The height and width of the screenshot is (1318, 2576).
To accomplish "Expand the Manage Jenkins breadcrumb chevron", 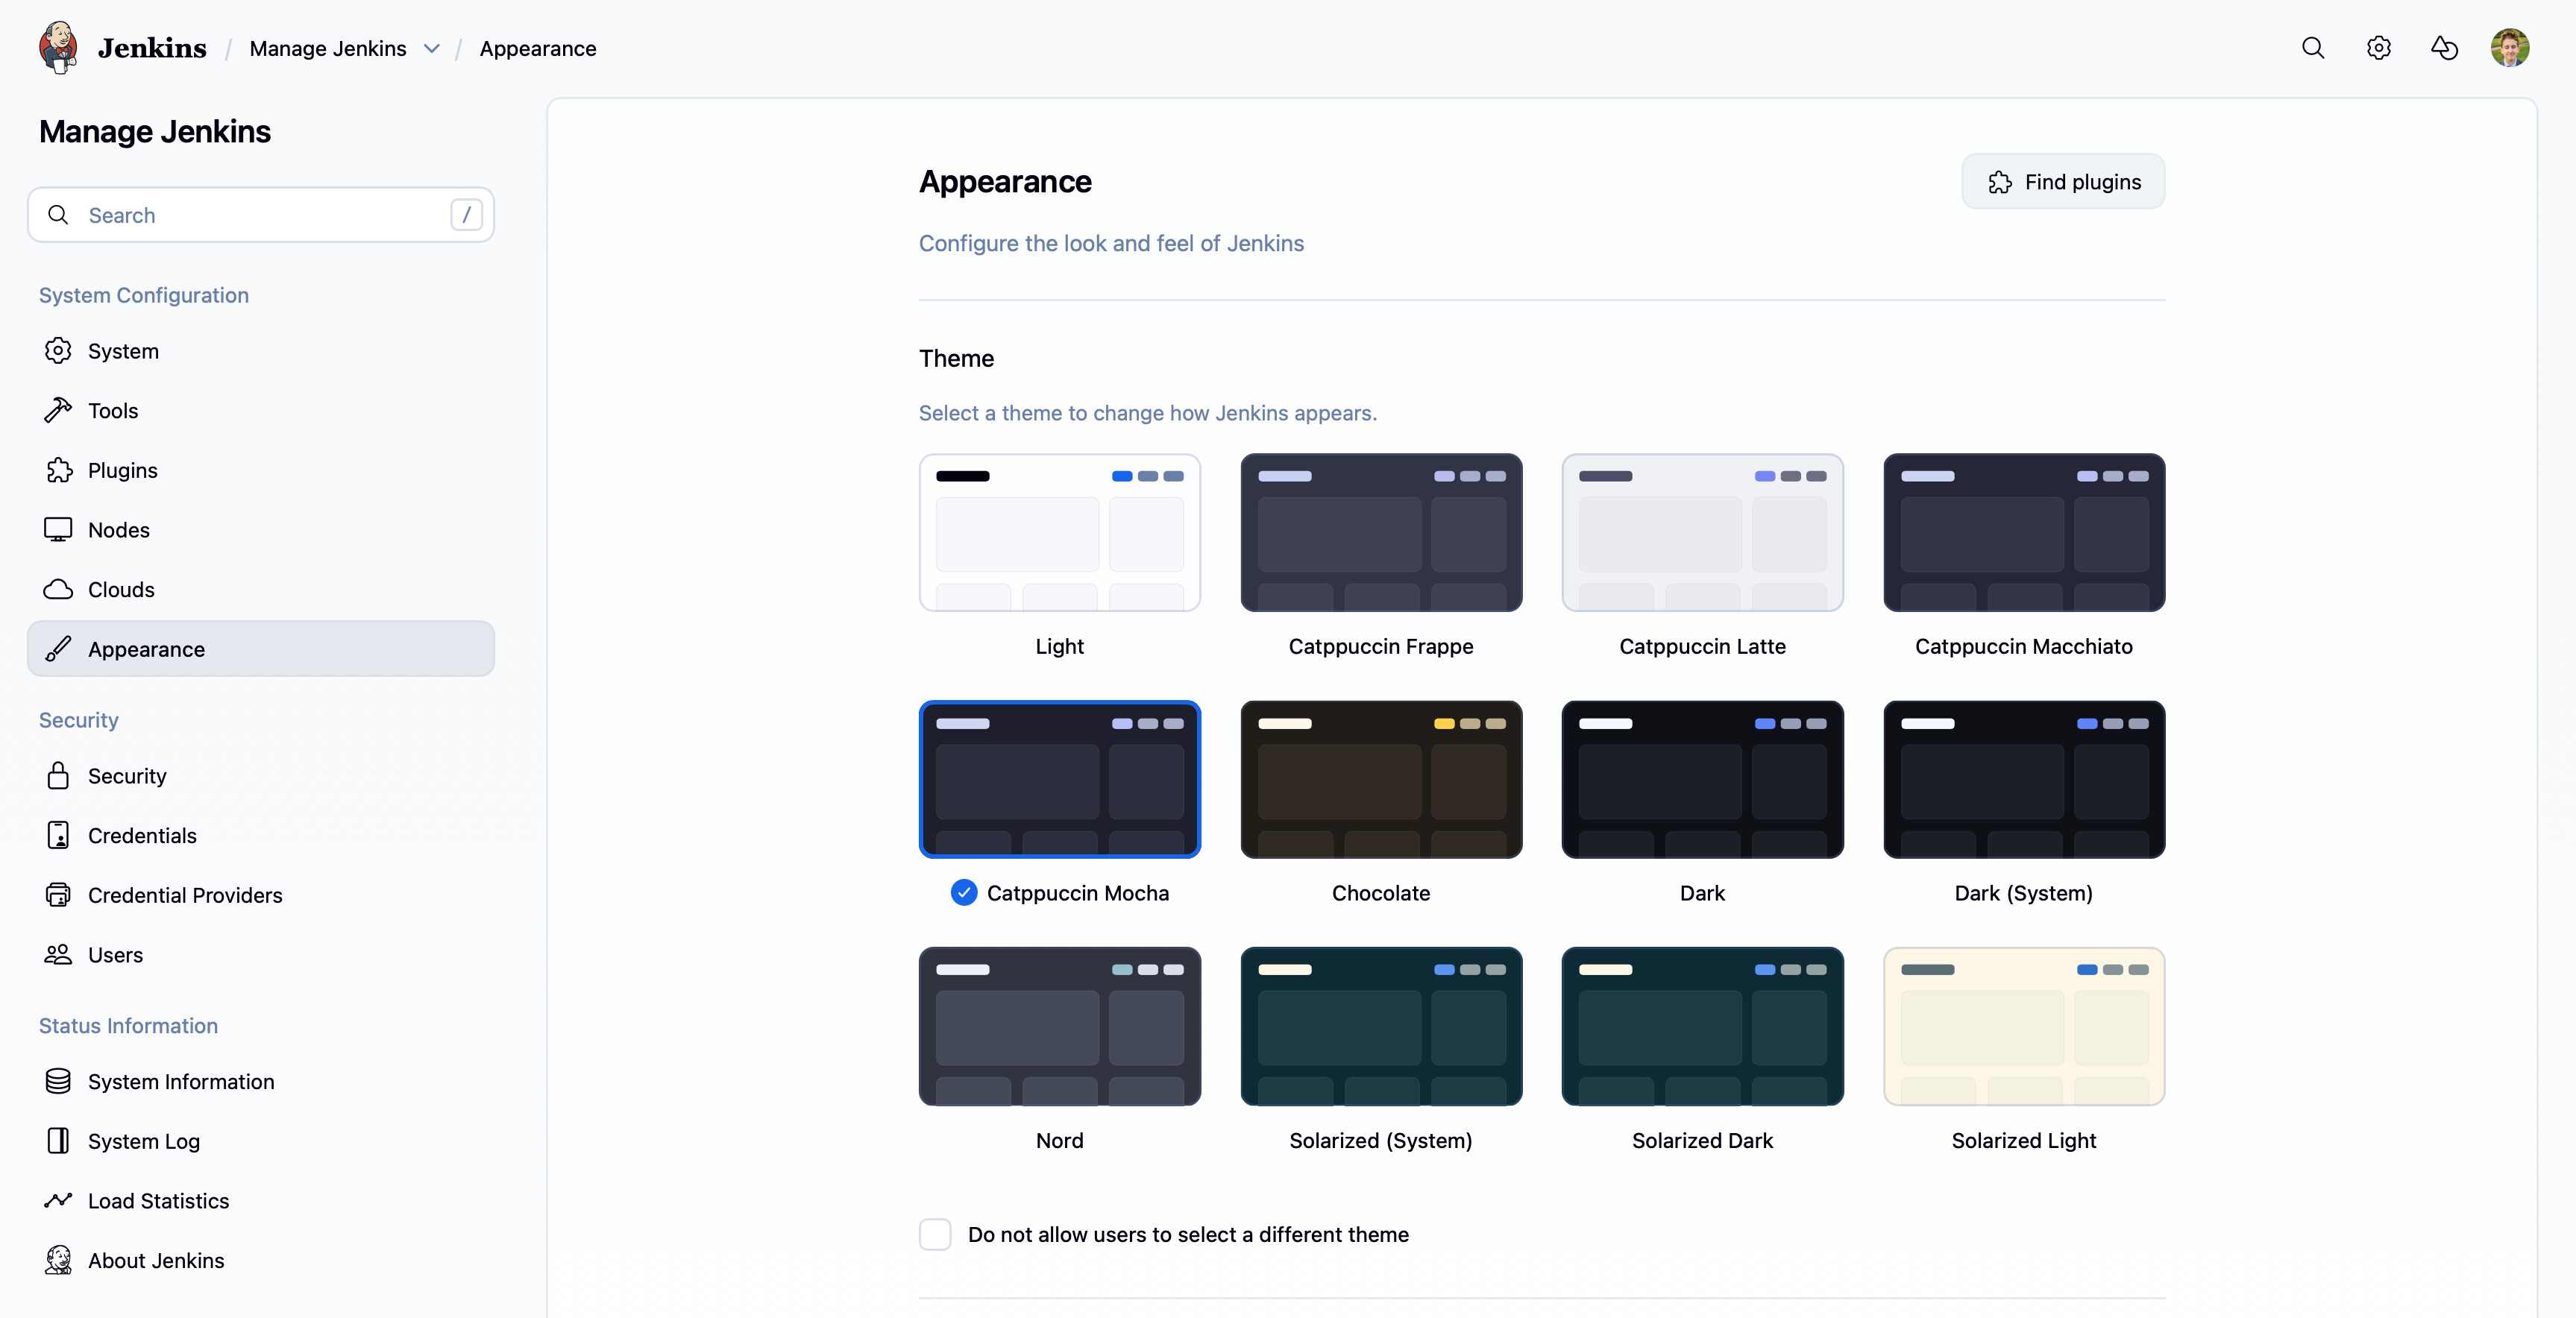I will tap(431, 48).
